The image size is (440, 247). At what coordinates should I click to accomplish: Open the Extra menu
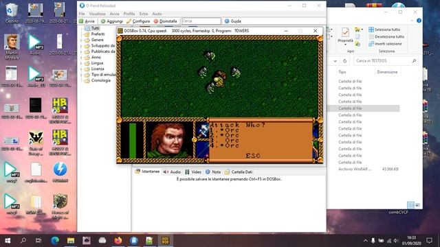(144, 14)
